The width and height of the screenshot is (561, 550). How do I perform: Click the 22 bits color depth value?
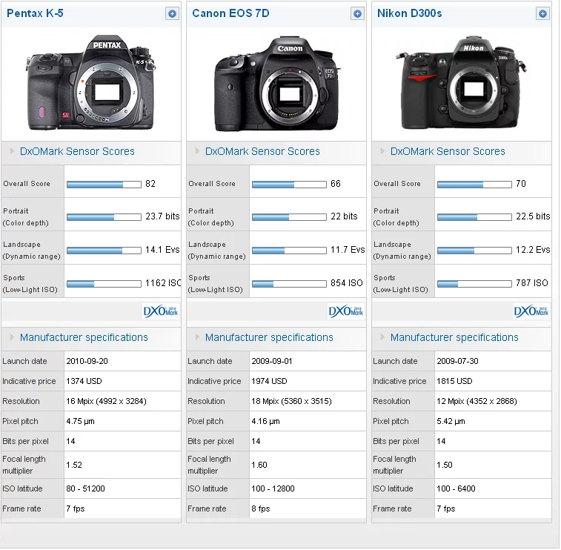click(344, 216)
